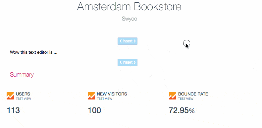Image resolution: width=262 pixels, height=128 pixels.
Task: Click right chevron on the upper insert button
Action: [x=134, y=41]
